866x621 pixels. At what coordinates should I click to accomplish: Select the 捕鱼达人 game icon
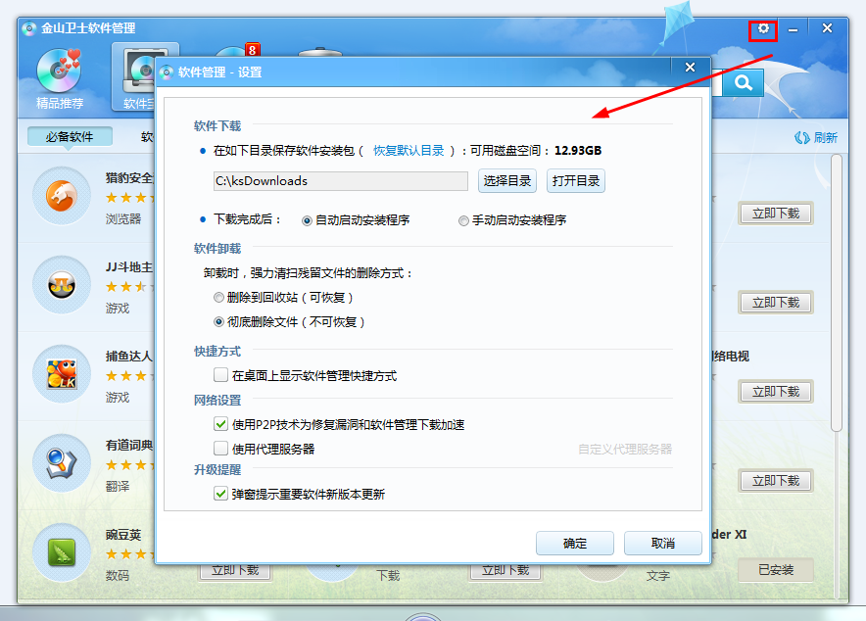coord(62,374)
